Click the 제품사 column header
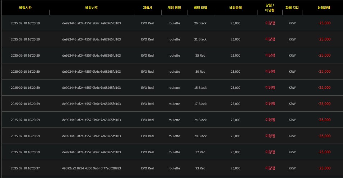 click(x=148, y=8)
